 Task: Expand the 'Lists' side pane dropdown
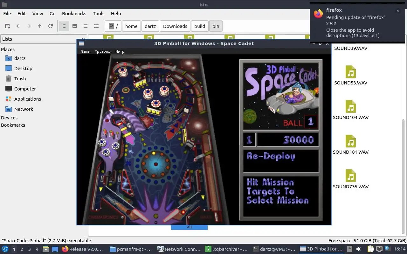[44, 39]
